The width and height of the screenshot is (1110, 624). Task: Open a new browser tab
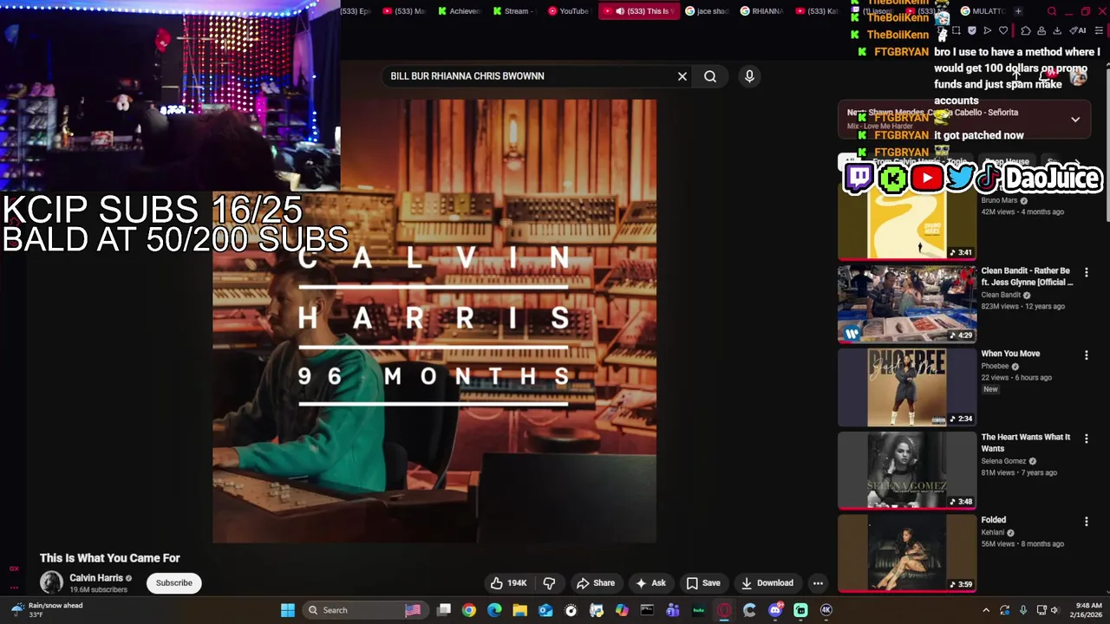coord(1018,11)
